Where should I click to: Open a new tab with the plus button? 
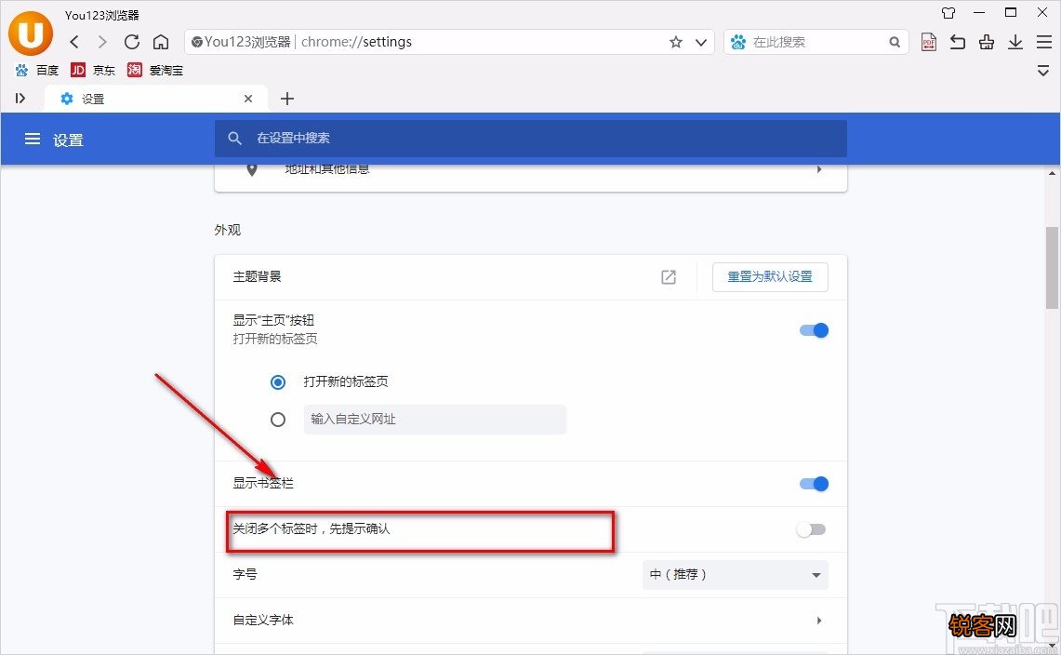[287, 98]
